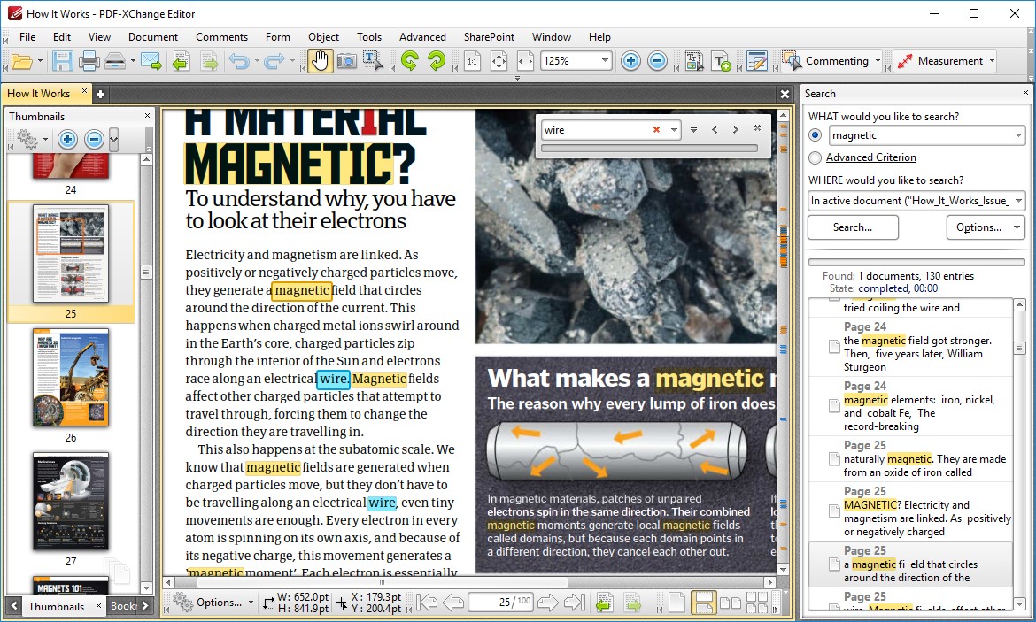Image resolution: width=1036 pixels, height=622 pixels.
Task: Go to the next page
Action: (x=548, y=603)
